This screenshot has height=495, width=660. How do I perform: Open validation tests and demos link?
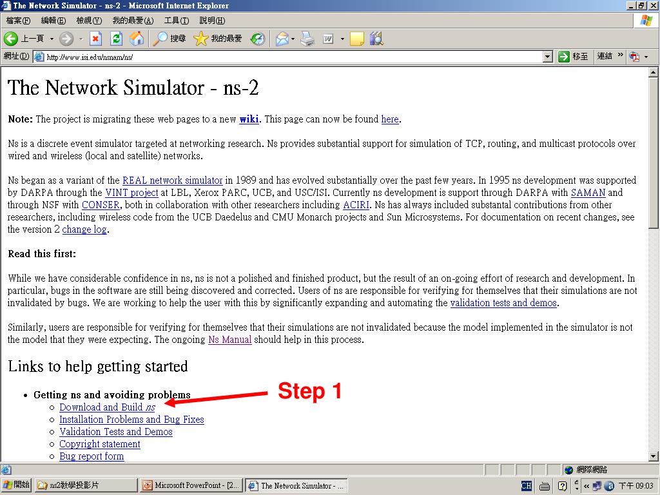pos(503,303)
